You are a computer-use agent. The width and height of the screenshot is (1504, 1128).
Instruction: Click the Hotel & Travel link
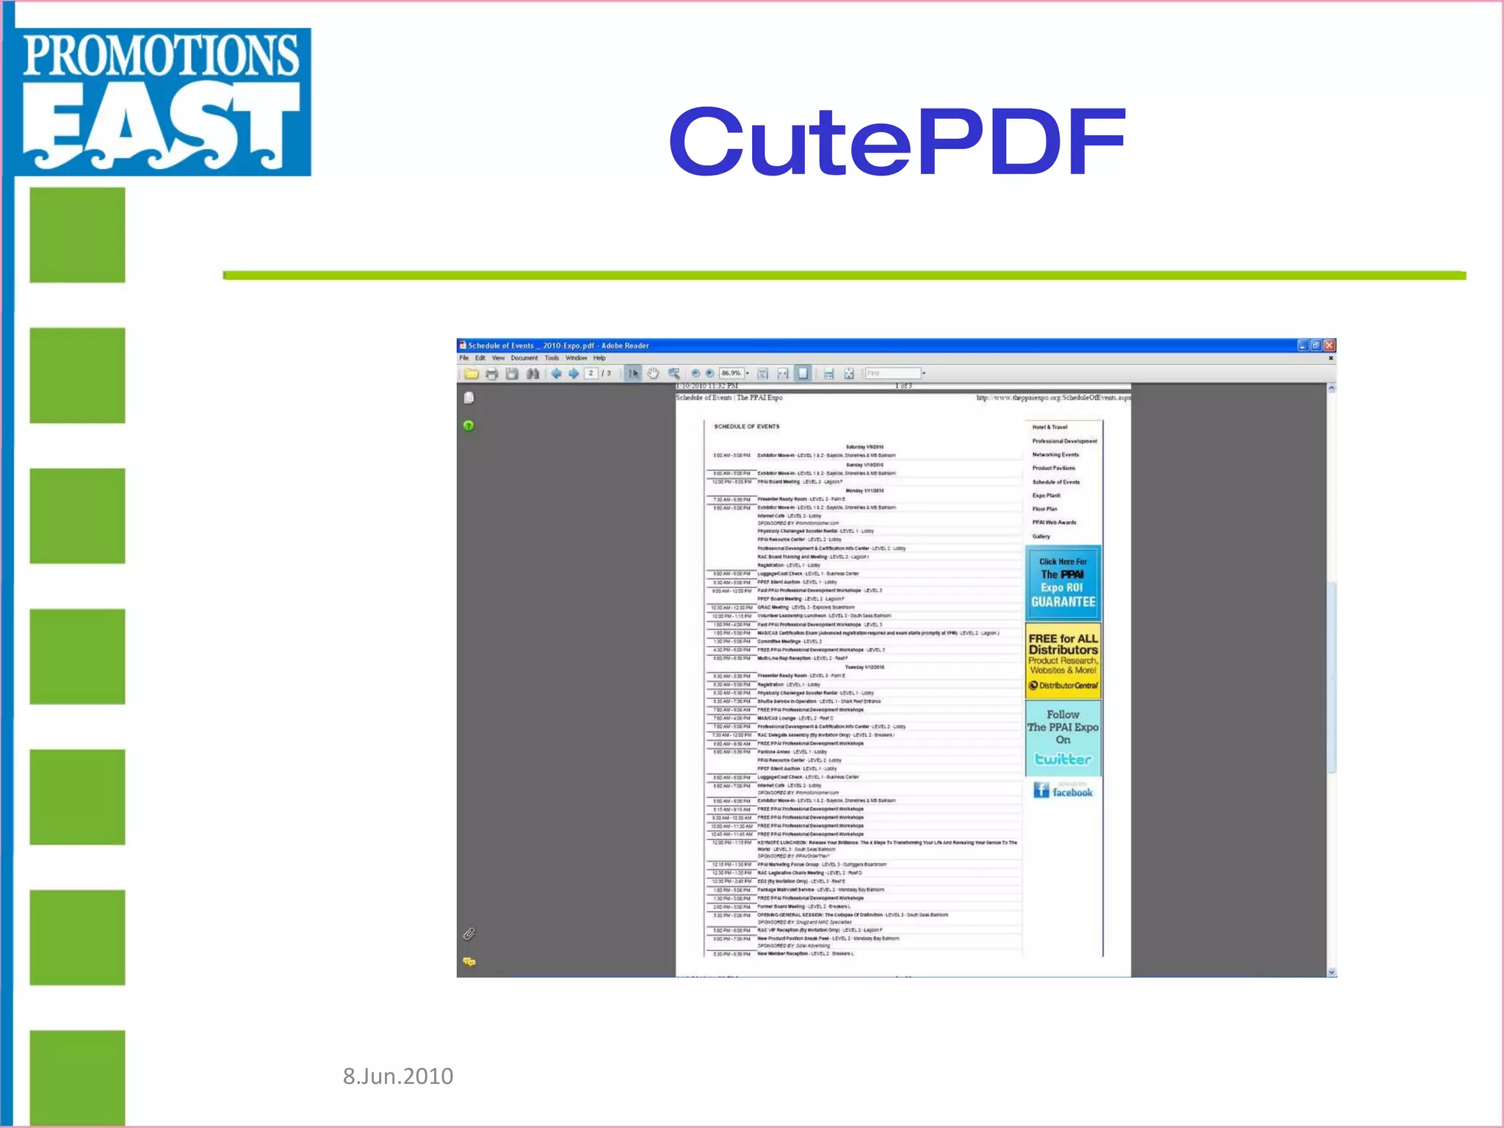click(1049, 427)
